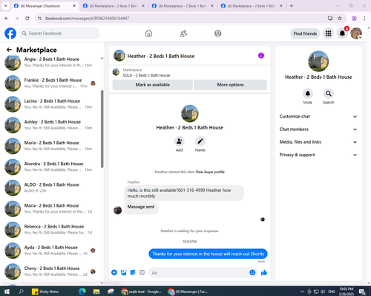Search in conversation magnifier icon

(x=329, y=94)
